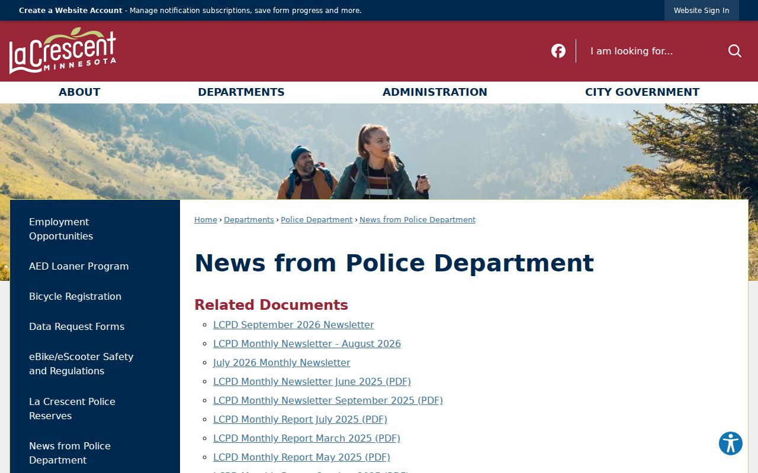Go to Police Department breadcrumb
This screenshot has width=758, height=473.
click(316, 219)
